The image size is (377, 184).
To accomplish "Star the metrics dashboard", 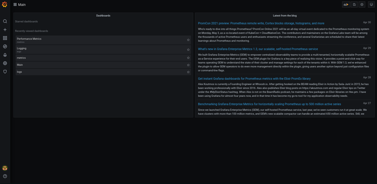I will point(188,58).
